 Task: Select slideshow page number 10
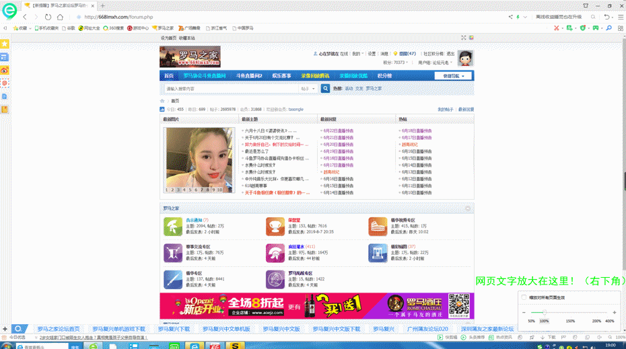pyautogui.click(x=219, y=190)
